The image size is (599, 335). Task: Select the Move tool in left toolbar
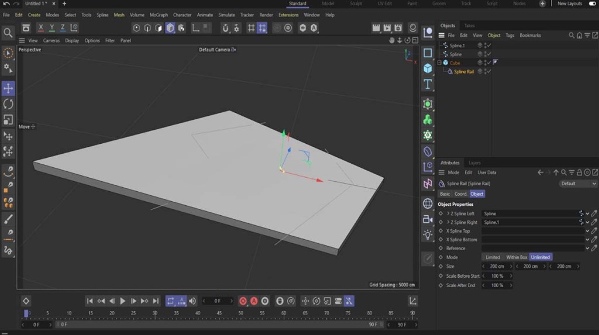[x=8, y=88]
